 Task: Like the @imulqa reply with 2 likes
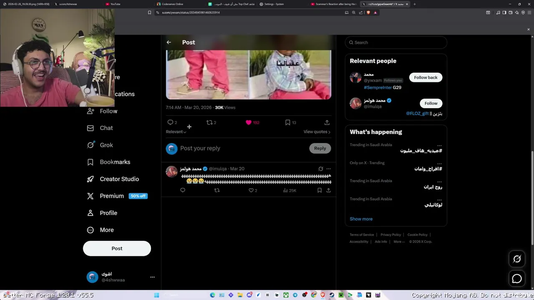251,190
